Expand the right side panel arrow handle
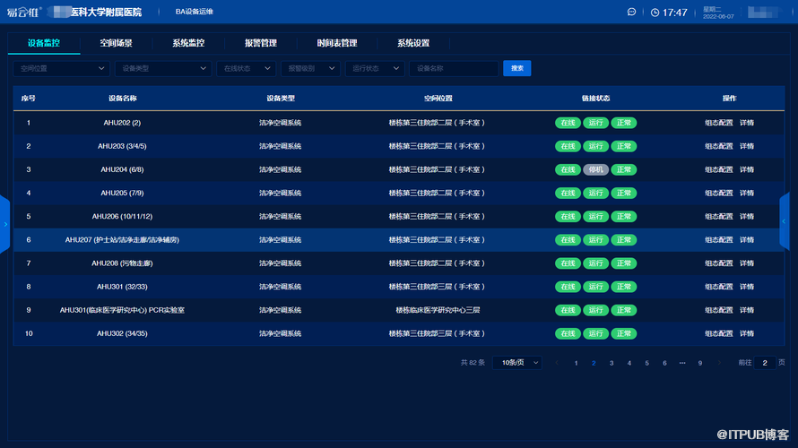This screenshot has width=798, height=448. coord(785,221)
